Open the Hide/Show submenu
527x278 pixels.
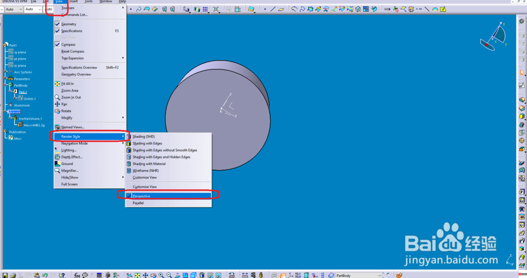click(x=90, y=177)
